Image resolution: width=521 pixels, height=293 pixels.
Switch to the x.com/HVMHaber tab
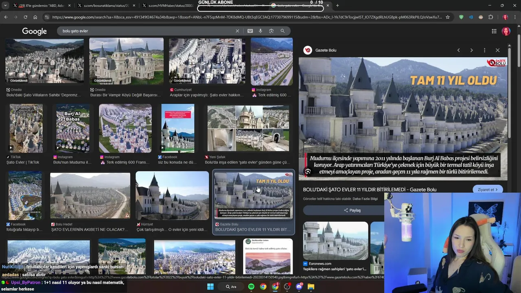click(x=170, y=6)
